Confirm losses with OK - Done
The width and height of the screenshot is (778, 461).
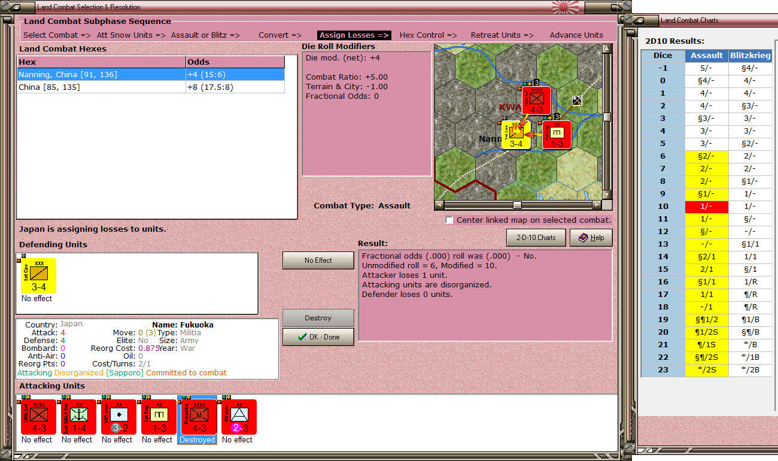(318, 337)
